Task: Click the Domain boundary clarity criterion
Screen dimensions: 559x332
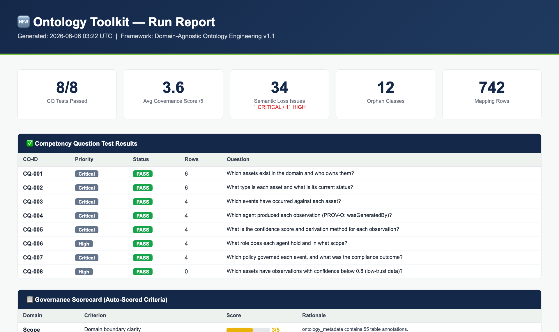Action: pos(112,329)
